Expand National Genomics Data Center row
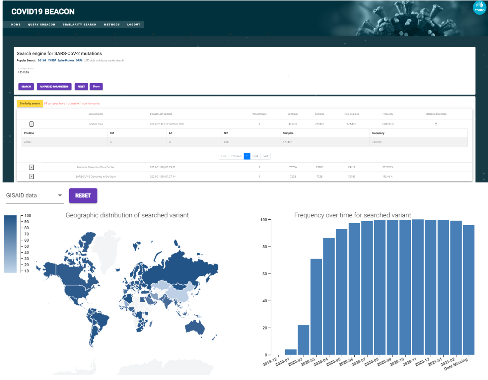The height and width of the screenshot is (380, 488). point(32,167)
